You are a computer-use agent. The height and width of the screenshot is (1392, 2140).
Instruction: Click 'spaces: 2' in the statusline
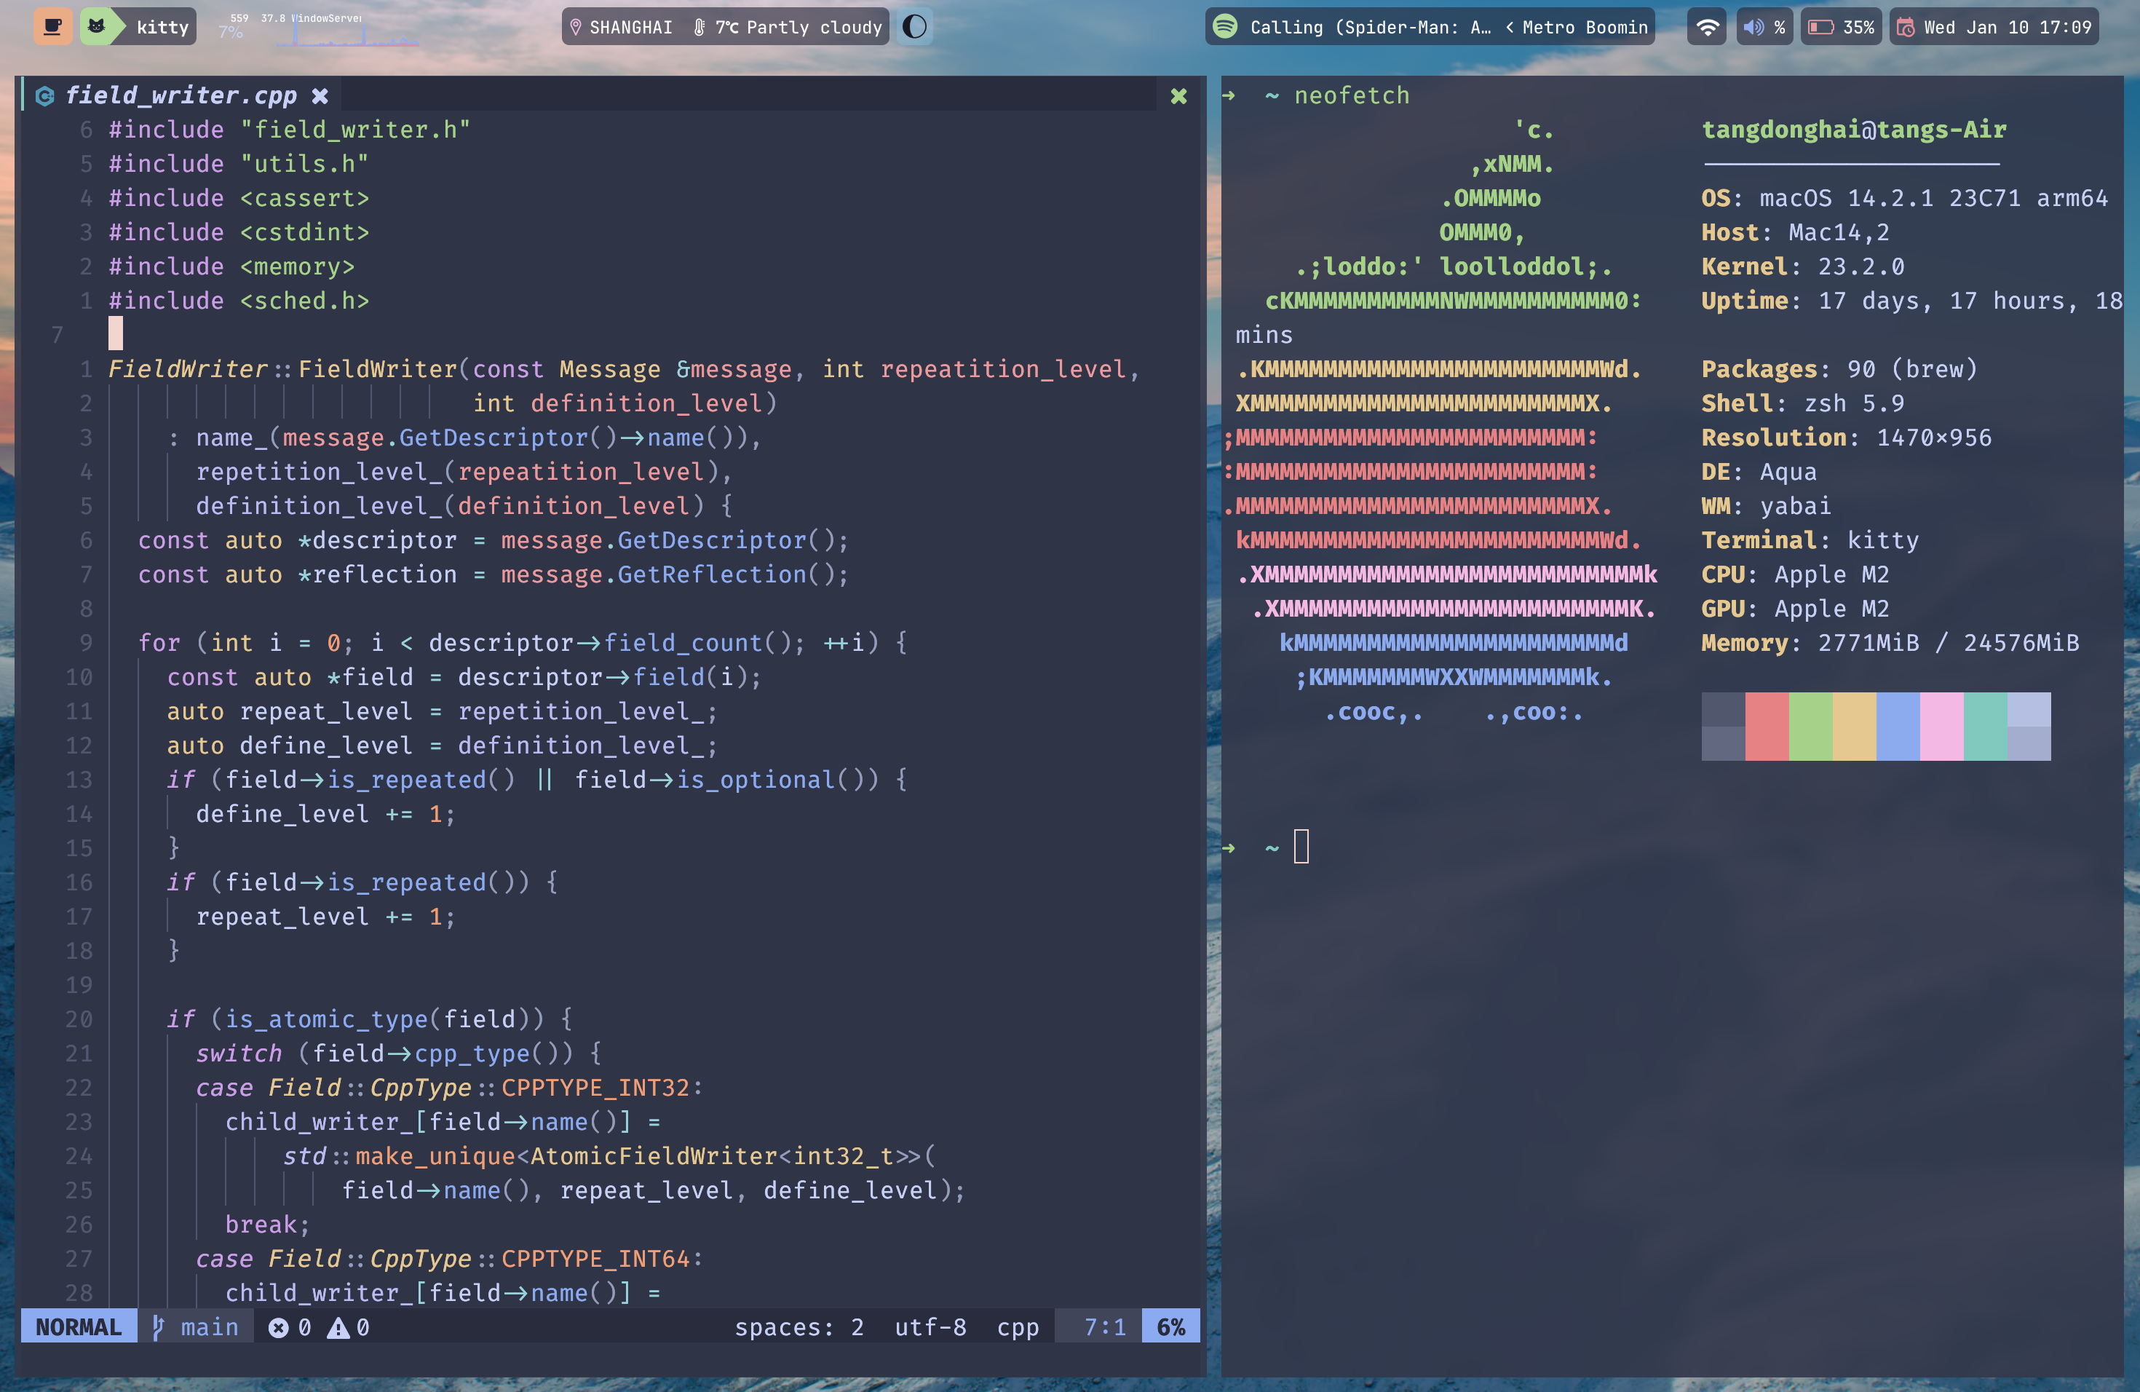[798, 1326]
